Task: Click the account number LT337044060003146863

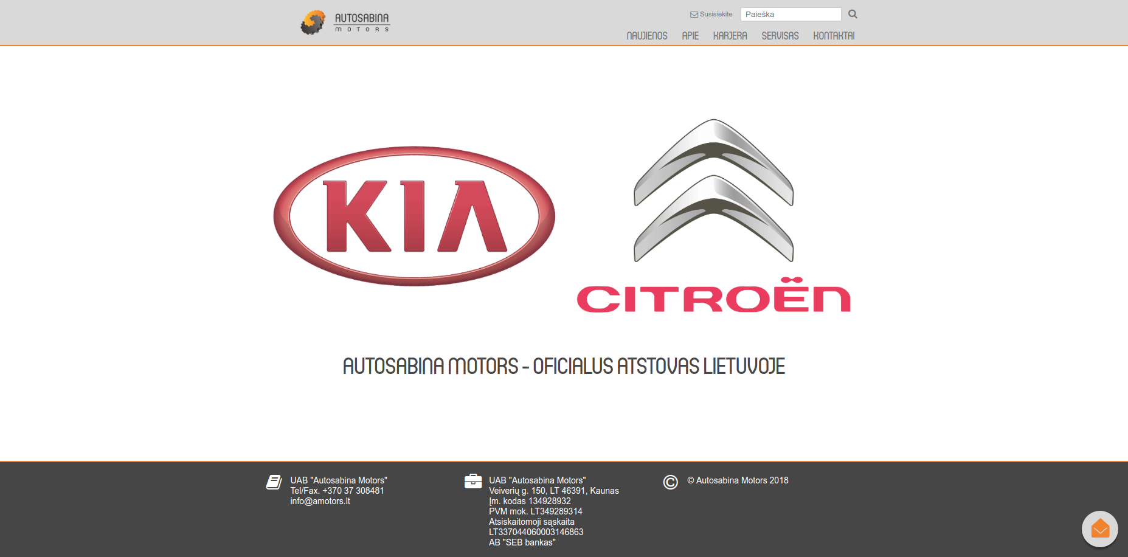Action: [x=536, y=532]
